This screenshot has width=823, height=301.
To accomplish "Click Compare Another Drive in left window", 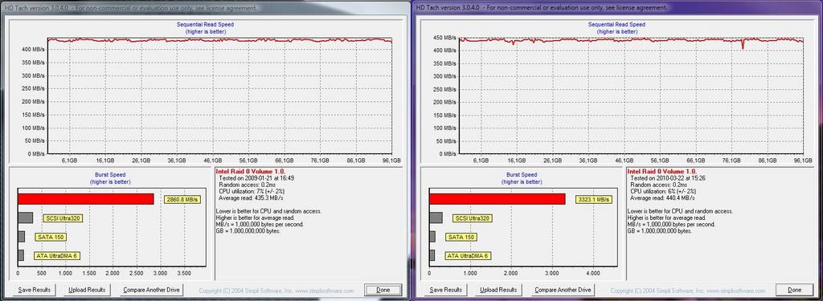I will 151,290.
